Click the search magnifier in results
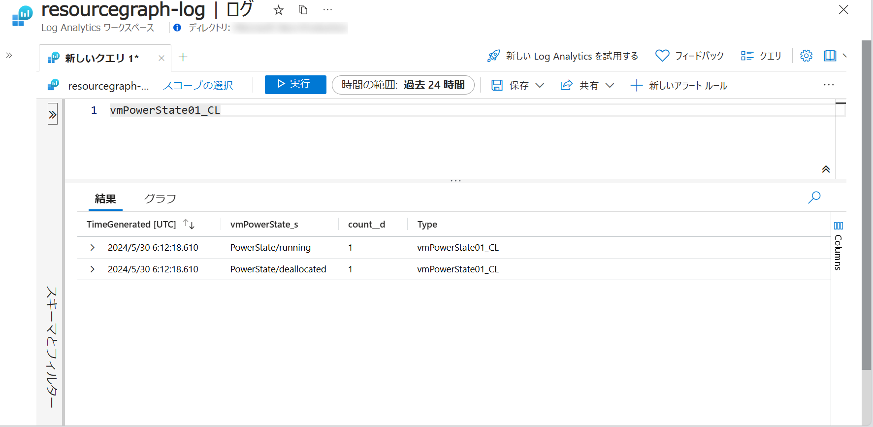The height and width of the screenshot is (427, 873). point(814,197)
